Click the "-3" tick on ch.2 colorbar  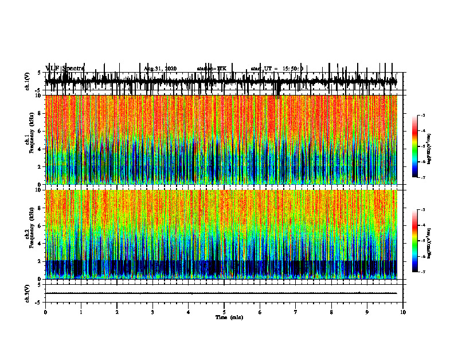click(x=423, y=210)
